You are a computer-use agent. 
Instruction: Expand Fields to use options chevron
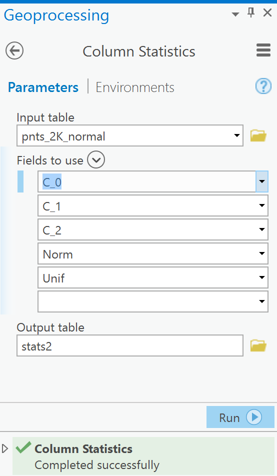(x=96, y=159)
